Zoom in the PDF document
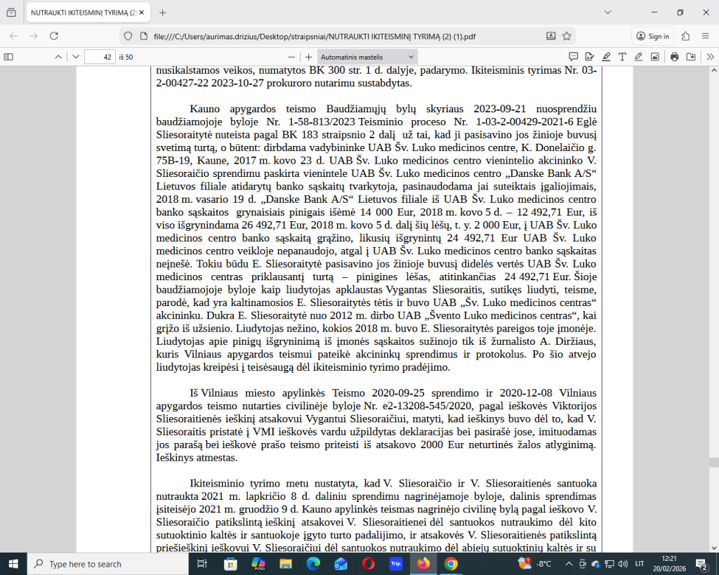The width and height of the screenshot is (719, 575). (309, 57)
